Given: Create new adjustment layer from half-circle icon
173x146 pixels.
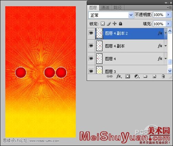Looking at the screenshot, I should point(137,76).
